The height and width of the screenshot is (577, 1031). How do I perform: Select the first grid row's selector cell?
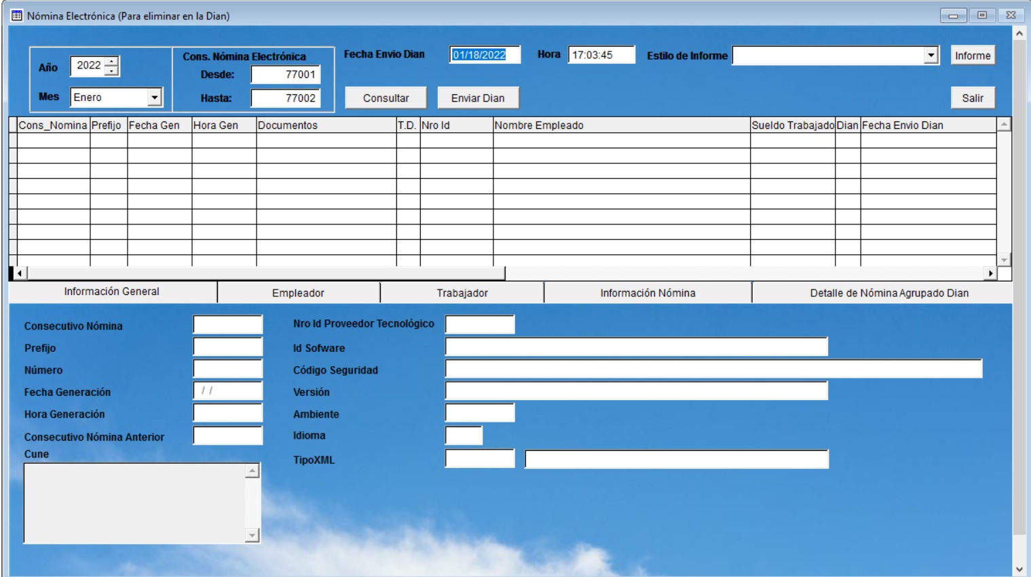coord(13,140)
